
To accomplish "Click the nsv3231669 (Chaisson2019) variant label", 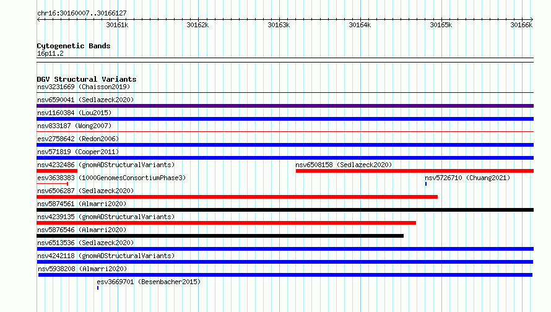I will pos(84,87).
